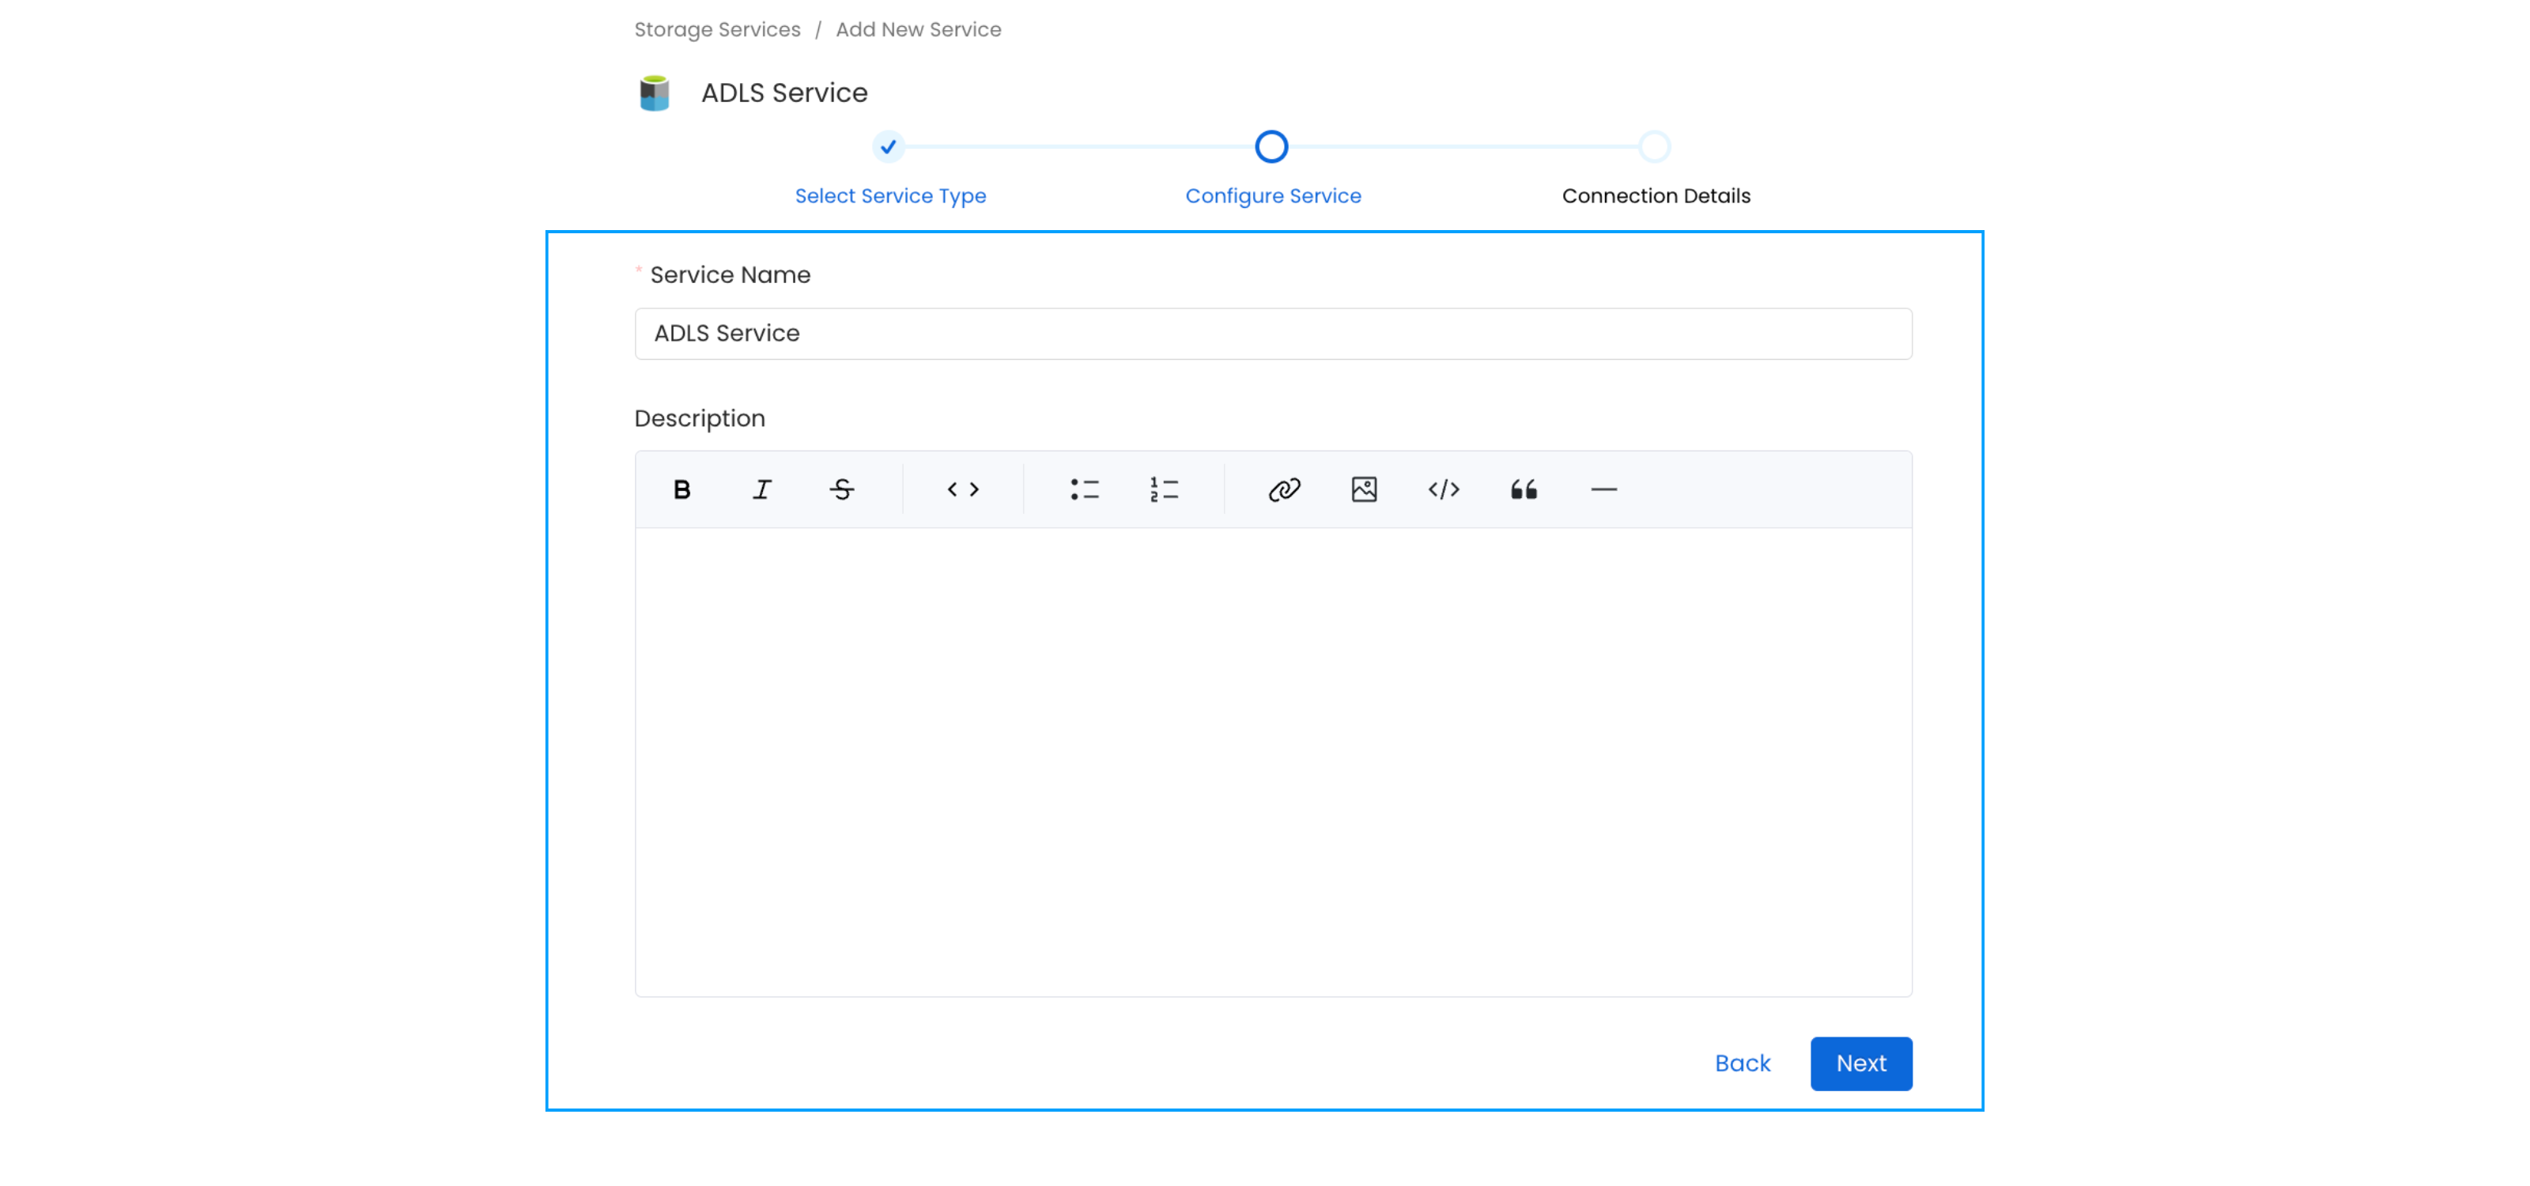Insert a hyperlink in description
The height and width of the screenshot is (1186, 2530).
pos(1284,489)
